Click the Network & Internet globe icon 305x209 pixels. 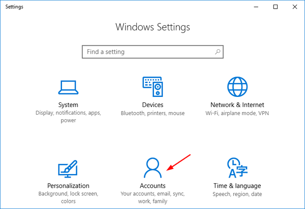[237, 87]
